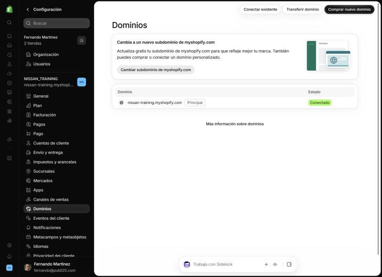
Task: Select General in settings menu
Action: pyautogui.click(x=56, y=96)
